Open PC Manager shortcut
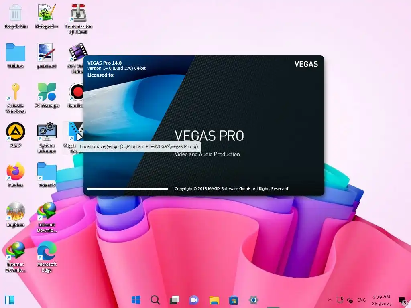Viewport: 411px width, 308px height. (47, 95)
